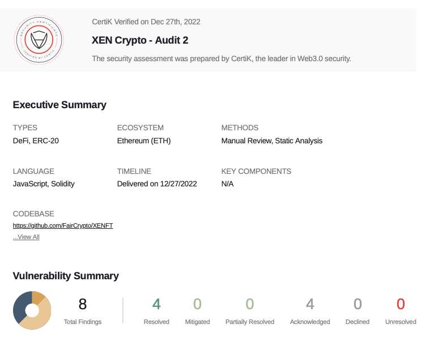Click the Vulnerability Summary heading
The width and height of the screenshot is (434, 341).
click(66, 276)
